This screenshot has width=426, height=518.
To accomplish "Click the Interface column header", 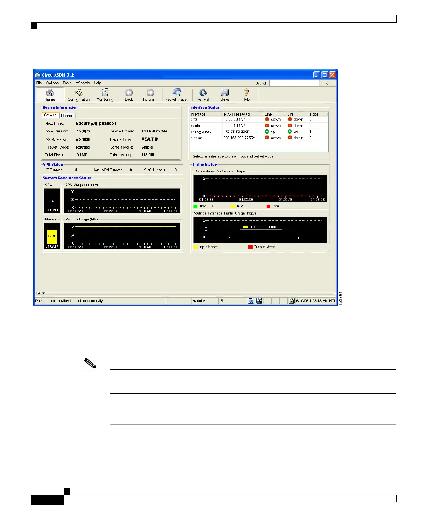I will tap(206, 114).
